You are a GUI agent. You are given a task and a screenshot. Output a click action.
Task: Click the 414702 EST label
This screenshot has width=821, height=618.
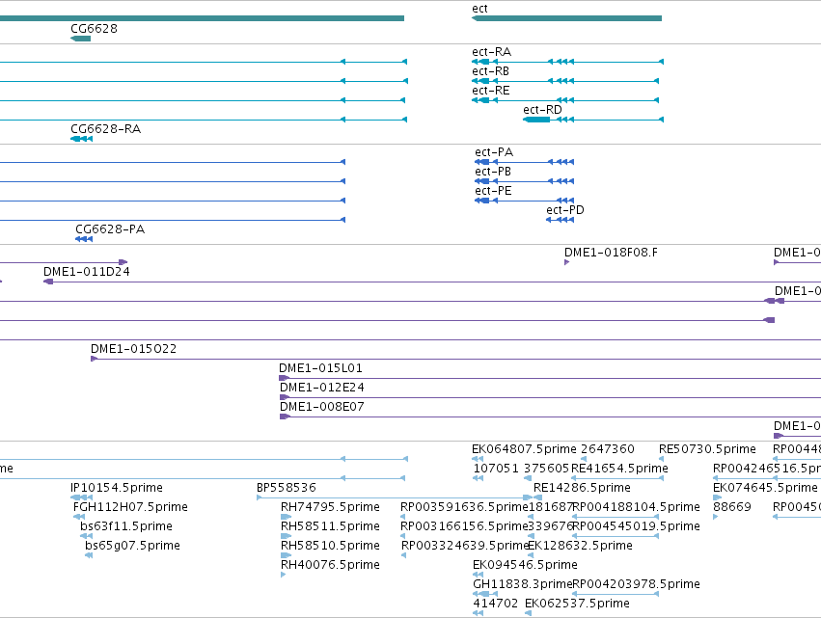click(495, 604)
